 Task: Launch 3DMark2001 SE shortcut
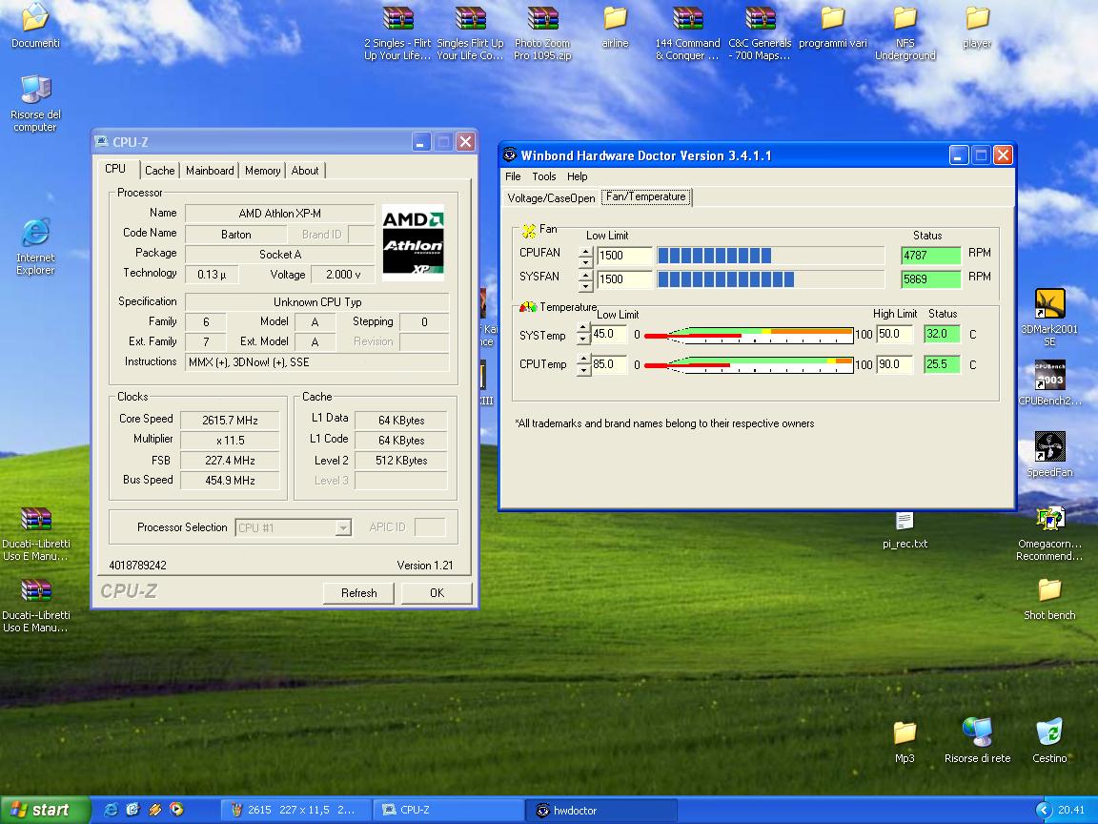(1049, 317)
